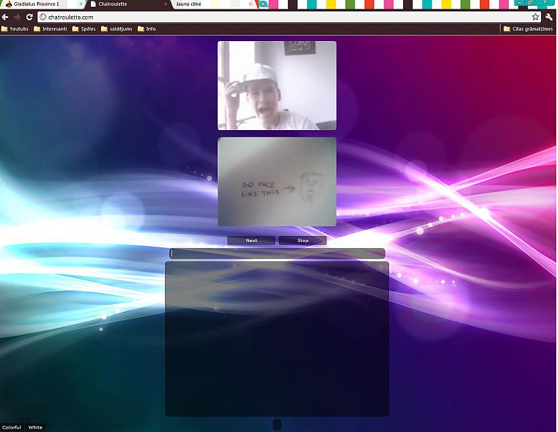The image size is (558, 432).
Task: Reload the chatroulette page
Action: coord(29,17)
